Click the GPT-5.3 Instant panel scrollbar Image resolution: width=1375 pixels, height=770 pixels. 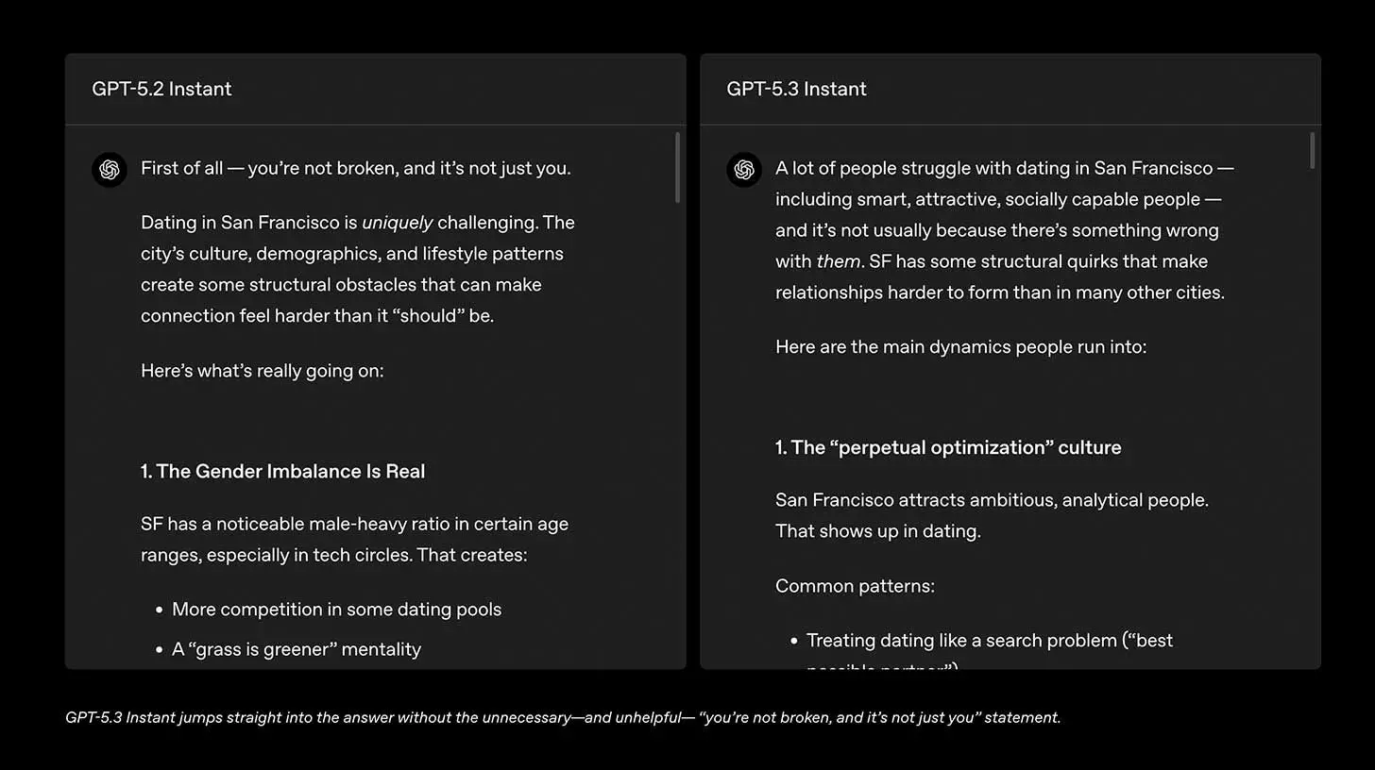click(1312, 151)
